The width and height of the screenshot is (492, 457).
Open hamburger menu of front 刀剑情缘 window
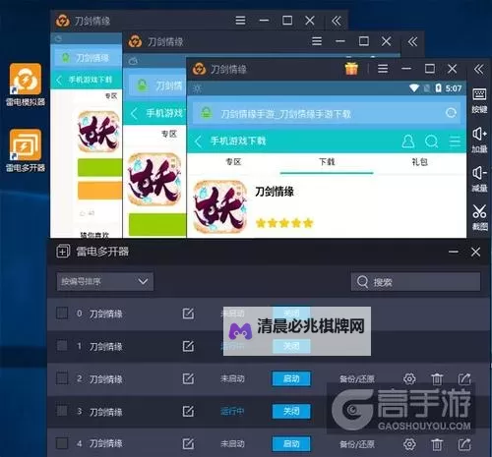click(383, 69)
